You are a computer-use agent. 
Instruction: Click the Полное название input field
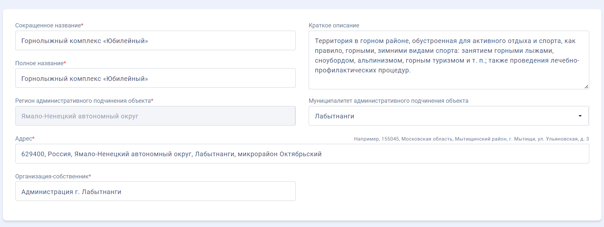(155, 78)
